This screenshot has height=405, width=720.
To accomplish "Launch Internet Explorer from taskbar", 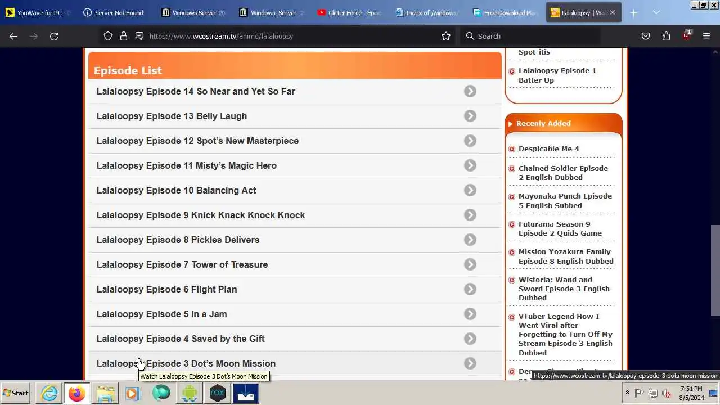I will tap(49, 393).
